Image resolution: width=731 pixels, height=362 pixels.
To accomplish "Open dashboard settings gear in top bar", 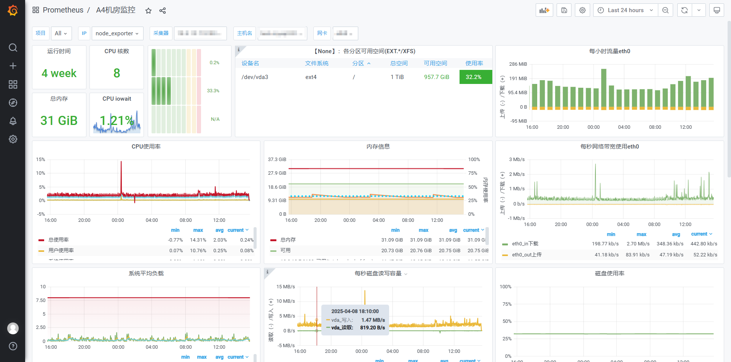I will click(x=583, y=10).
